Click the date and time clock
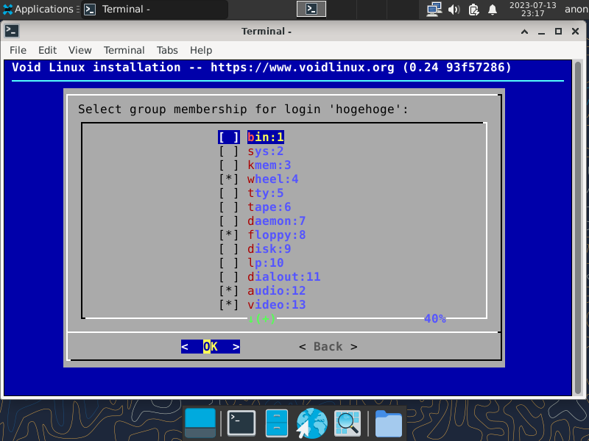The height and width of the screenshot is (441, 589). 532,9
